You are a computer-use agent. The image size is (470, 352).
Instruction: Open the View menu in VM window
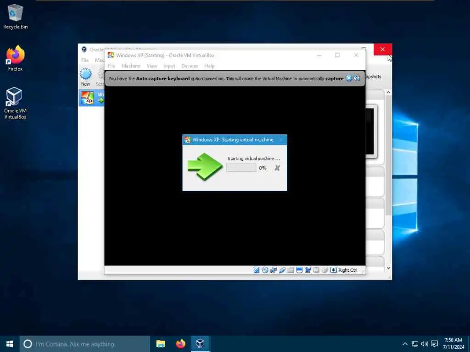tap(152, 66)
